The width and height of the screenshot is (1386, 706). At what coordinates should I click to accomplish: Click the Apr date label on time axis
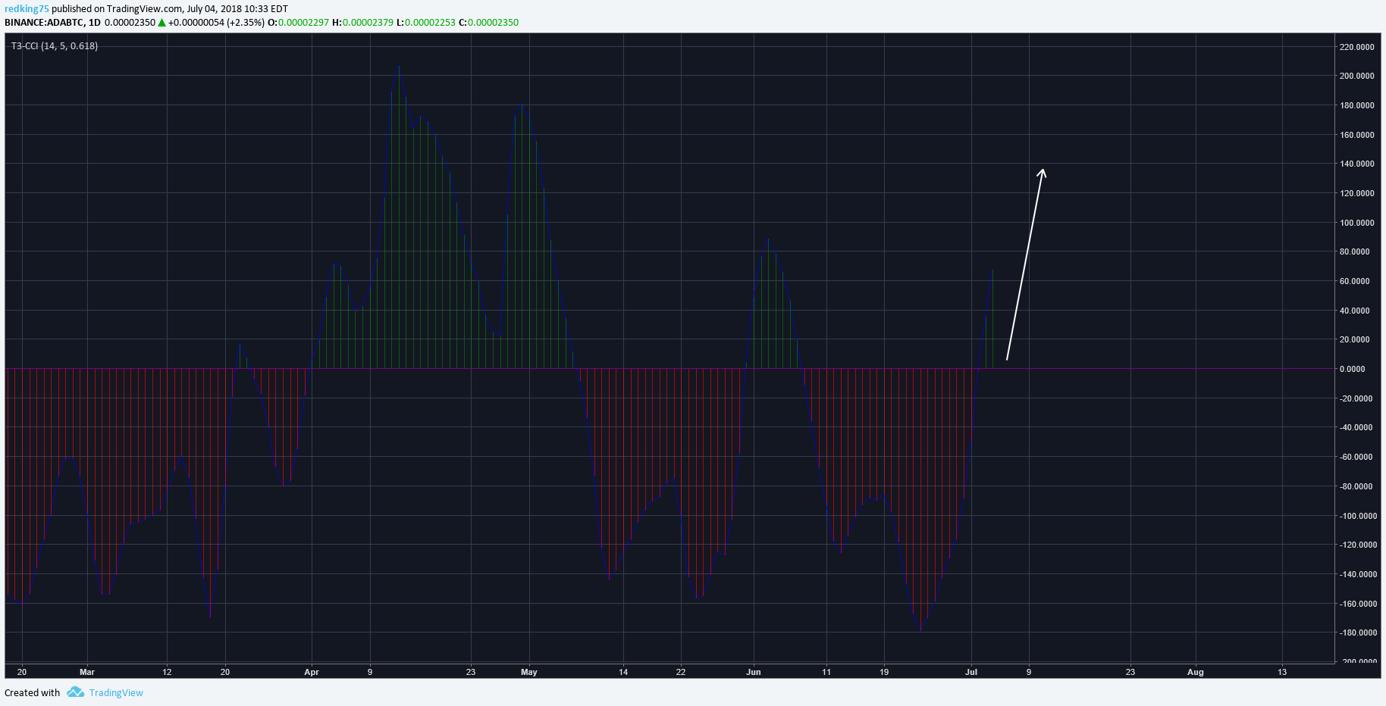click(x=311, y=672)
